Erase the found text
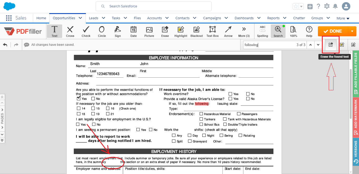The width and height of the screenshot is (359, 174). click(x=331, y=45)
